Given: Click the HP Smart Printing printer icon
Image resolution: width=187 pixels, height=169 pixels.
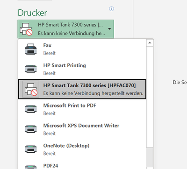Looking at the screenshot, I should [31, 69].
